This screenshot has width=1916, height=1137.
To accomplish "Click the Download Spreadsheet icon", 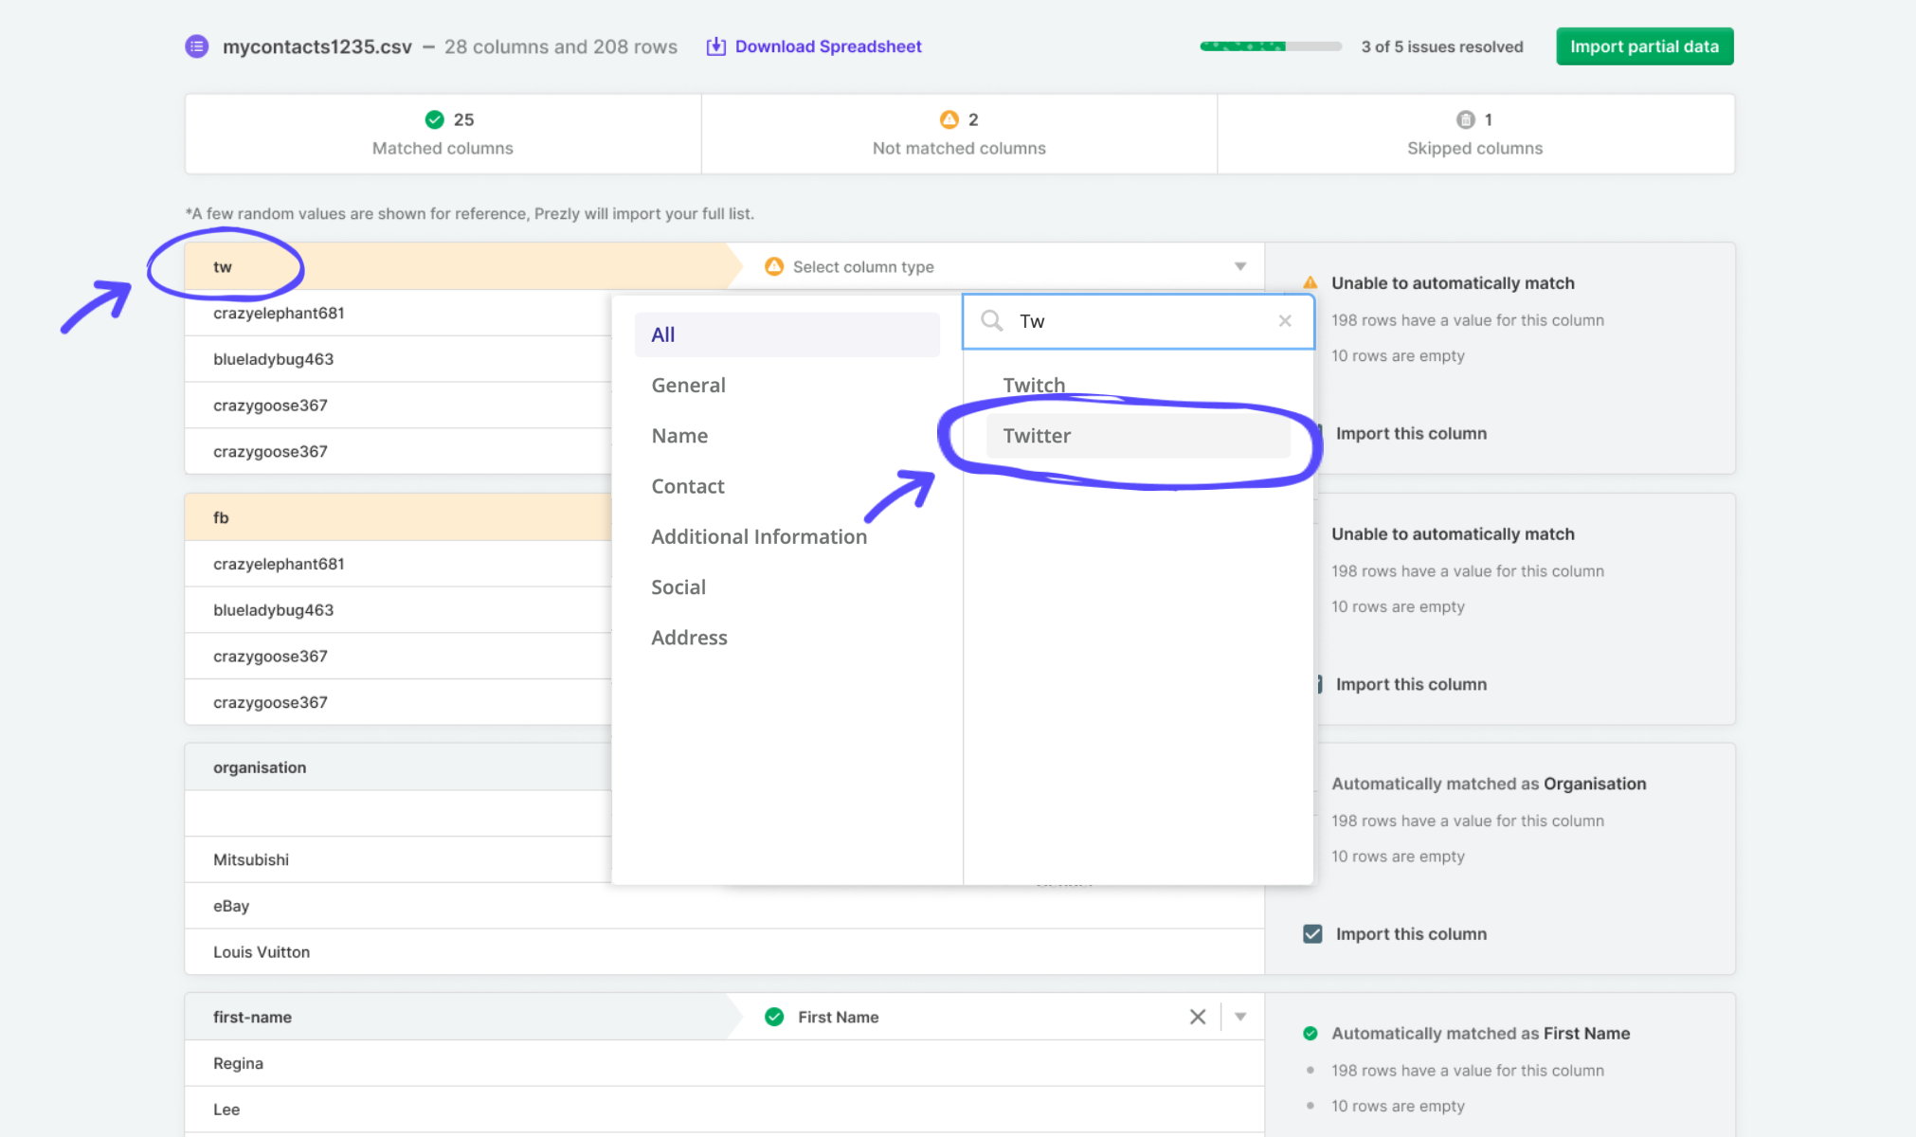I will (716, 46).
